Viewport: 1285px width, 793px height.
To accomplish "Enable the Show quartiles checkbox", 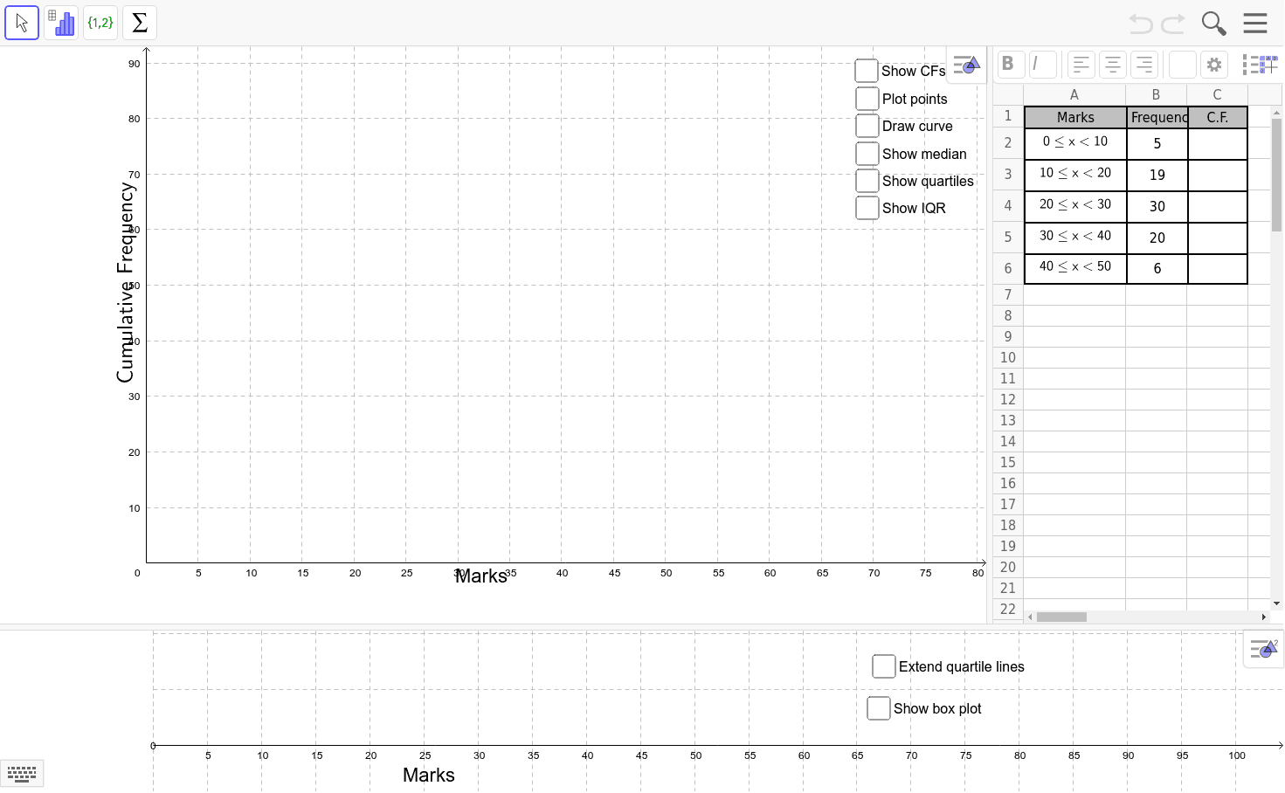I will 867,181.
